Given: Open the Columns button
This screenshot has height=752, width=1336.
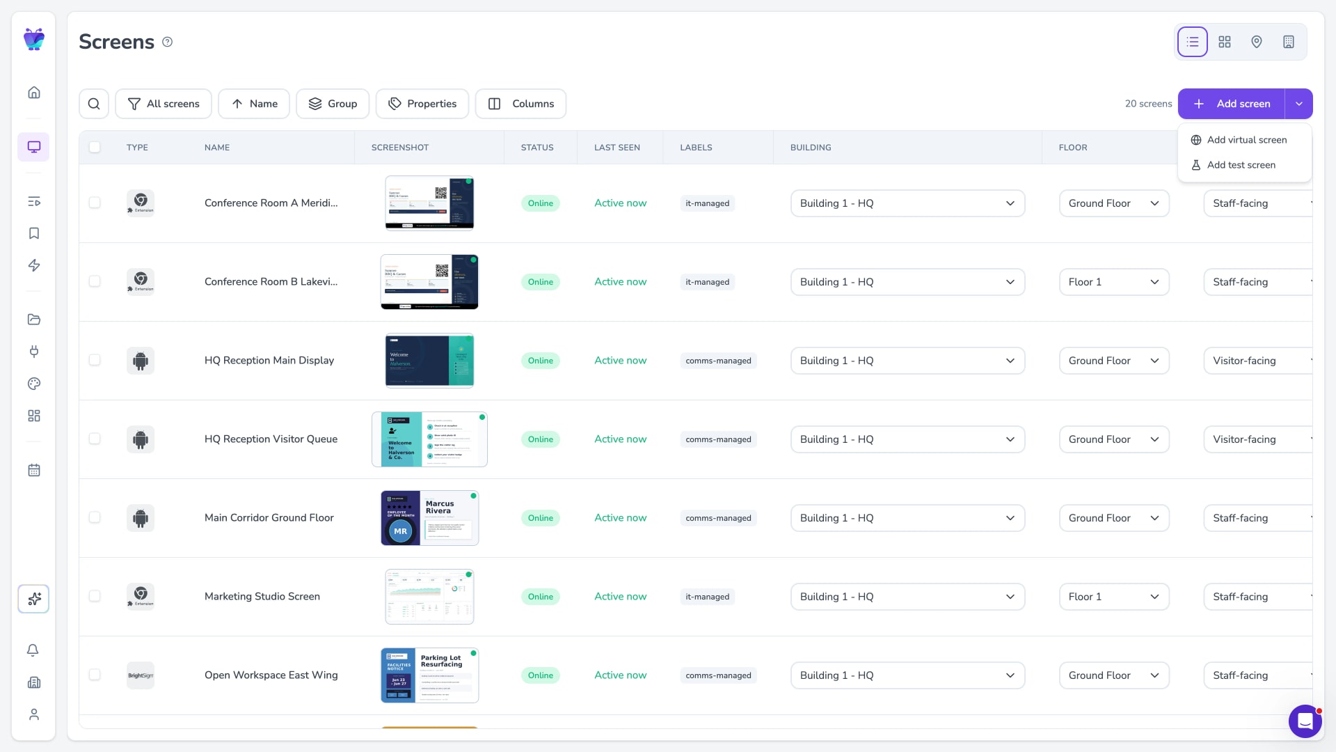Looking at the screenshot, I should [x=520, y=104].
